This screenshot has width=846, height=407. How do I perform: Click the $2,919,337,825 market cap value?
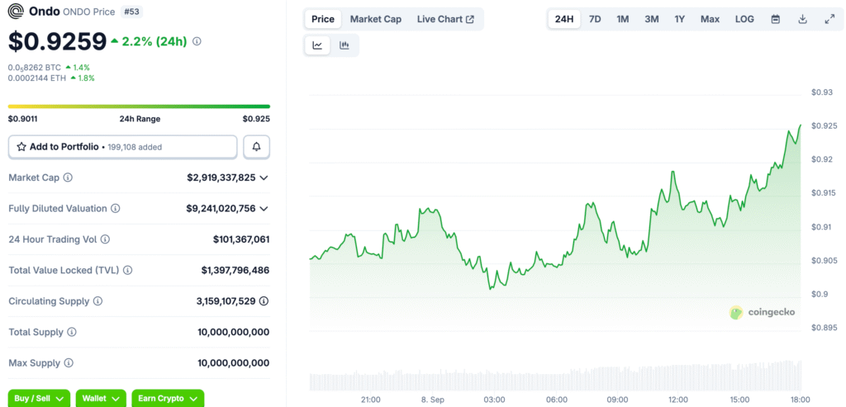[x=221, y=177]
